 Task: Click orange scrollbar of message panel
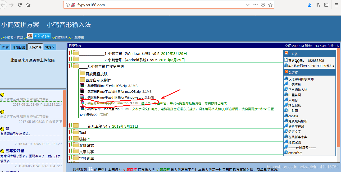[65, 109]
